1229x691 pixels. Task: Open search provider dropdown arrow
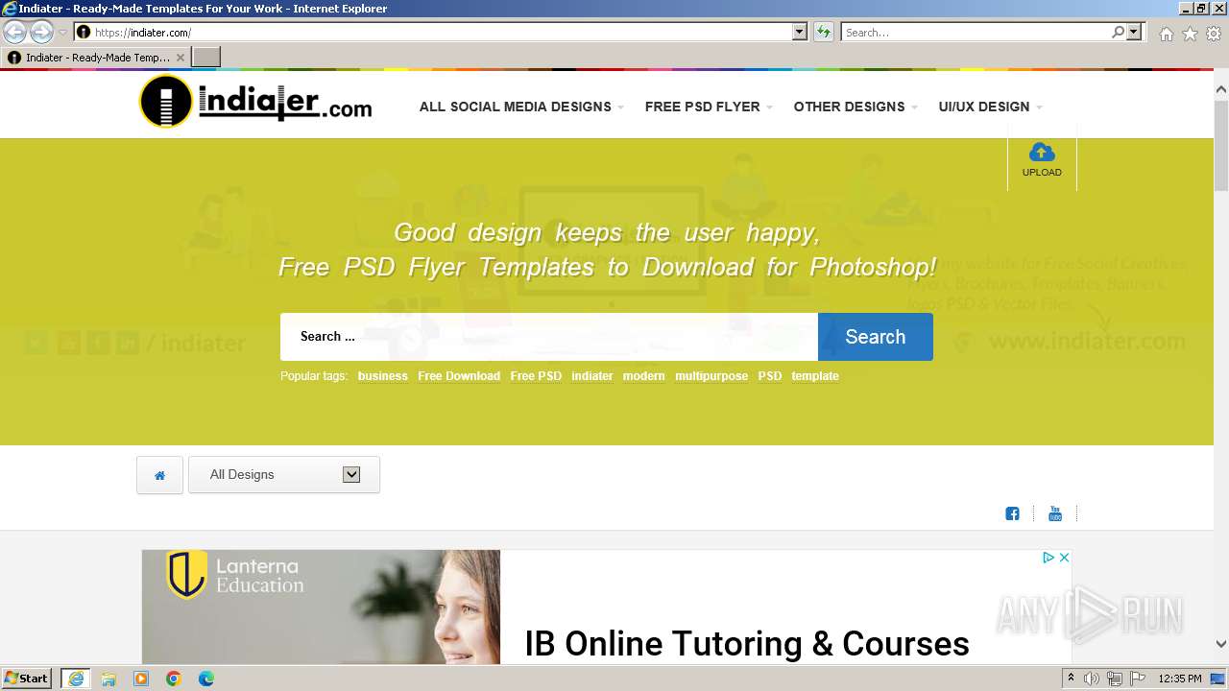(1135, 32)
